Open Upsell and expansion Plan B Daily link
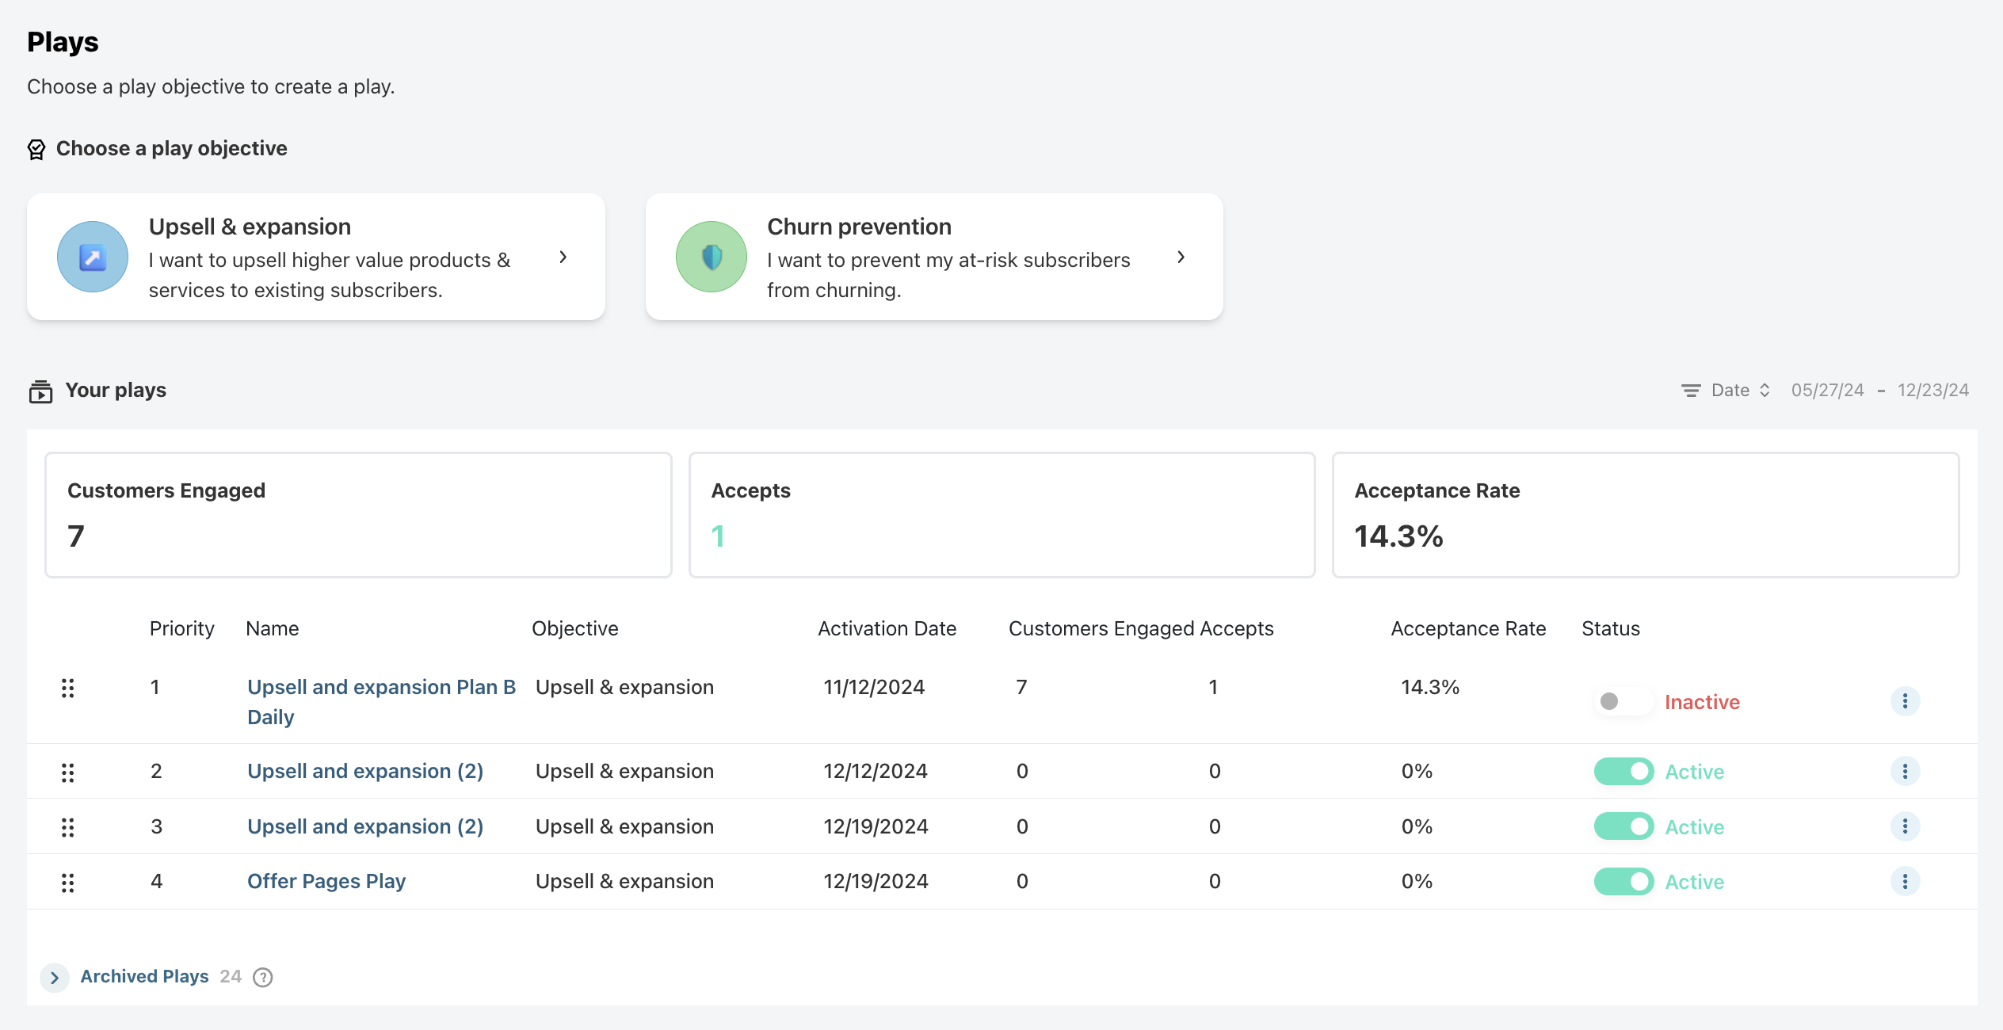The width and height of the screenshot is (2003, 1030). click(x=382, y=702)
